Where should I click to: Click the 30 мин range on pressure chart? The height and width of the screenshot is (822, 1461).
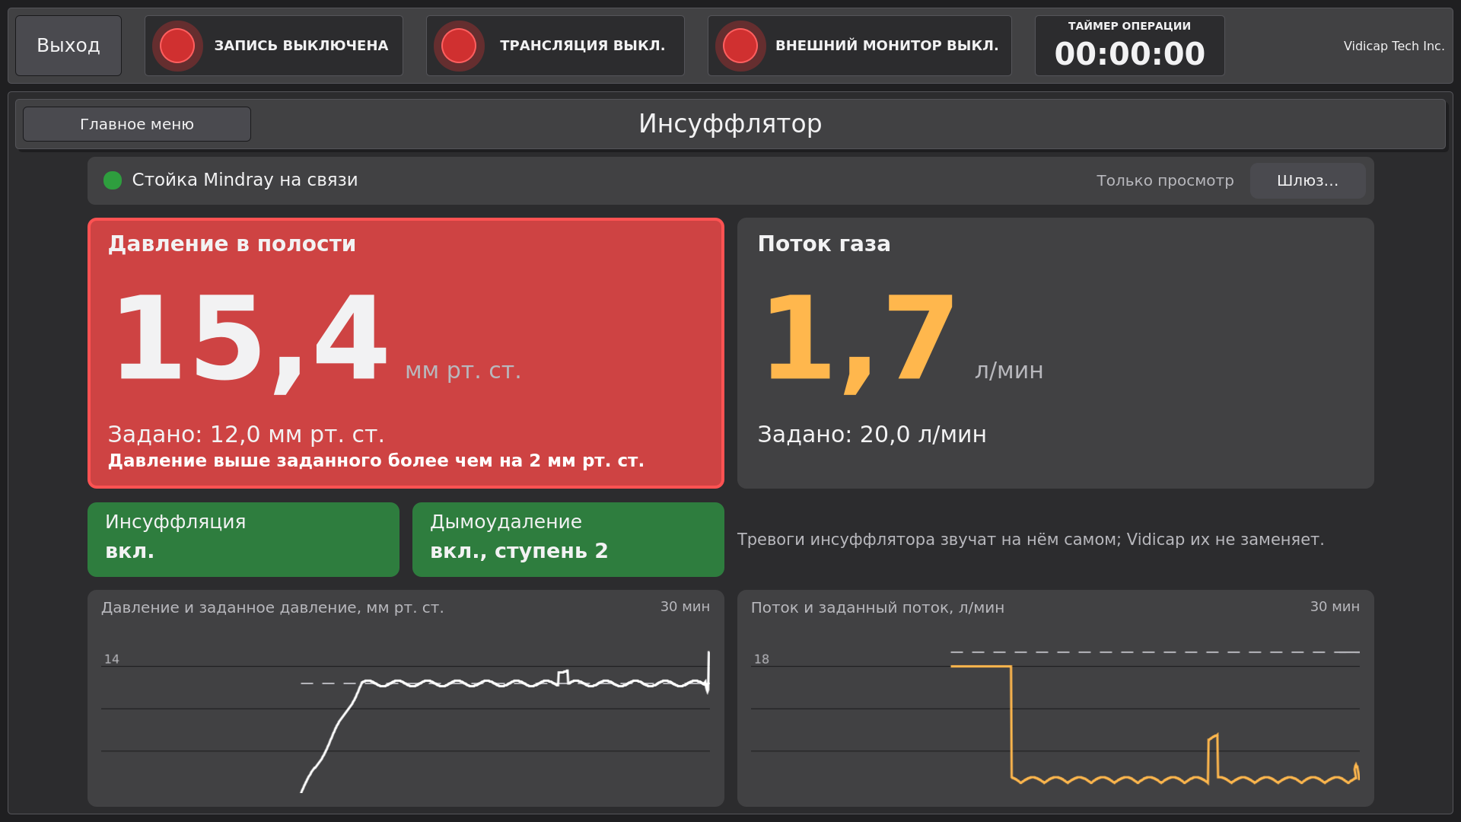[685, 607]
